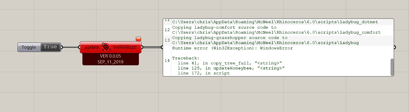Click the panel's input grip on left edge
This screenshot has height=112, width=409.
click(x=162, y=47)
